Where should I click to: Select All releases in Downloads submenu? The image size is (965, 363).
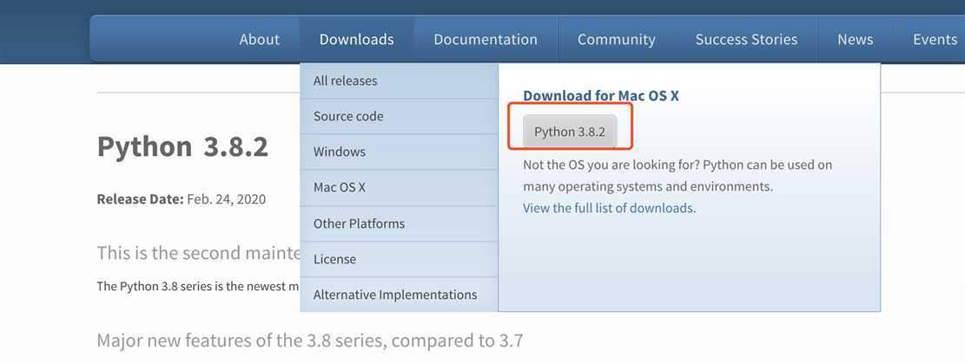point(399,81)
